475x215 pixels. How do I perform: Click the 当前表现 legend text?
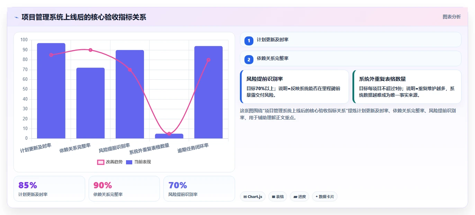(x=143, y=162)
